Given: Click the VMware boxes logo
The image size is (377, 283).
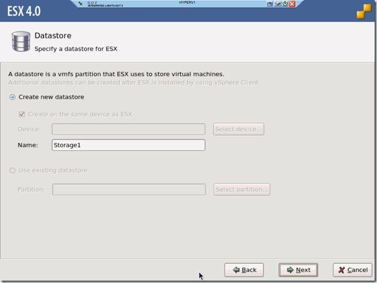Looking at the screenshot, I should [364, 11].
